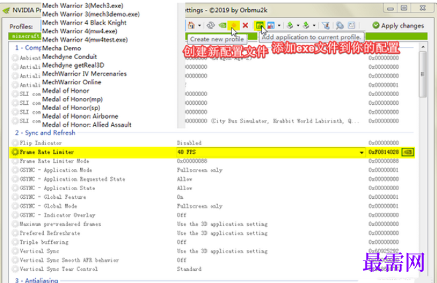This screenshot has height=283, width=437.
Task: Collapse the 2 - Sync and Refresh group
Action: point(45,133)
